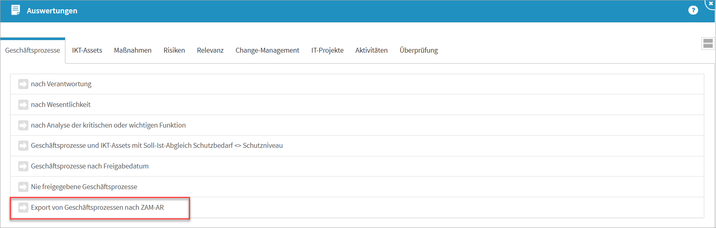Click arrow icon beside kritischen oder wichtigen Funktion
Screen dimensions: 716x228
23,126
